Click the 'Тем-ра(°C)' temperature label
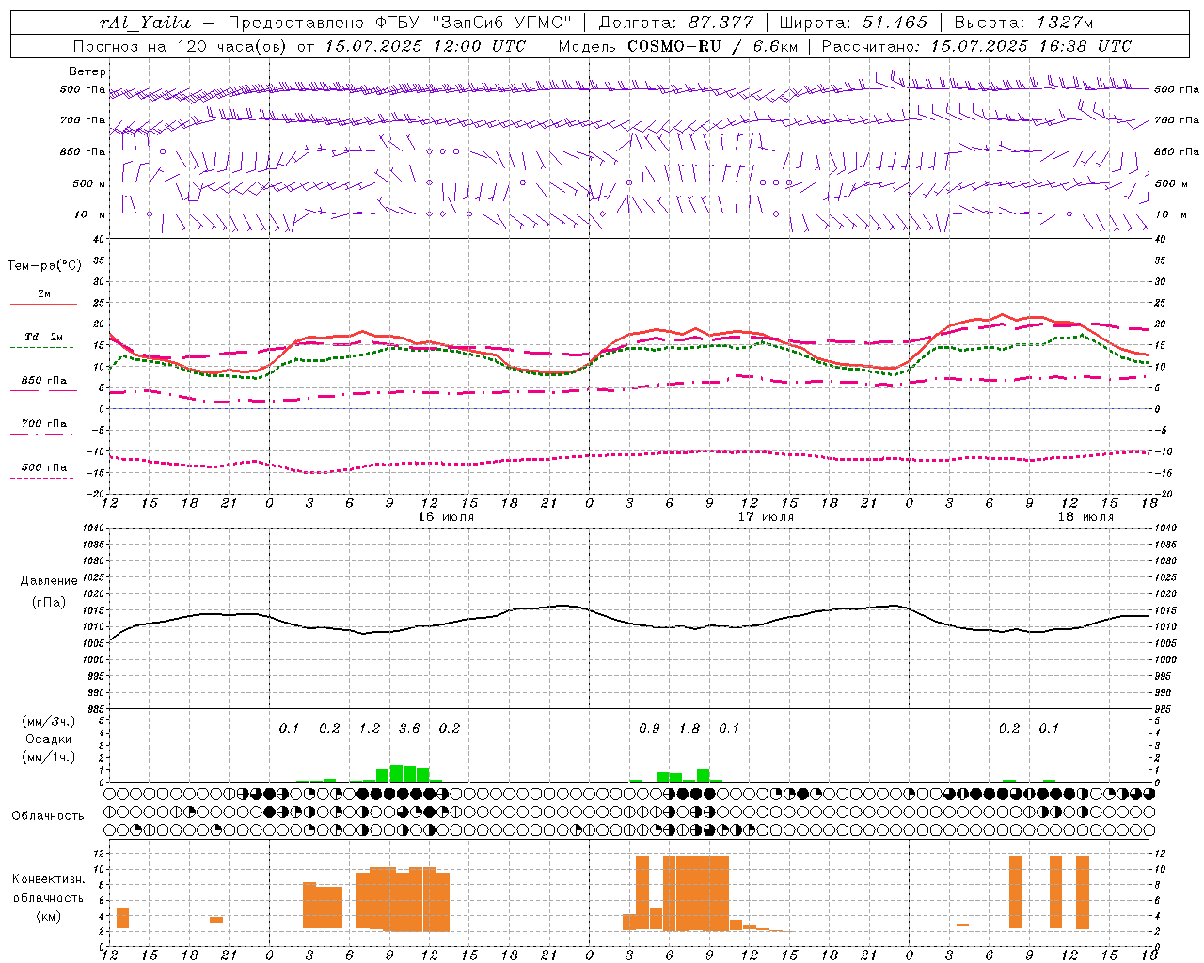This screenshot has height=963, width=1204. (44, 266)
